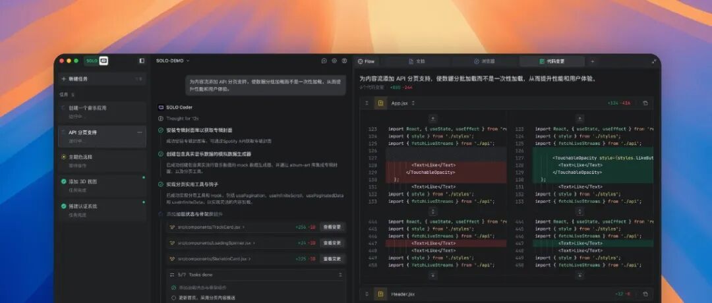The width and height of the screenshot is (712, 303).
Task: Open the more options menu on API 分页支持
Action: tap(139, 132)
